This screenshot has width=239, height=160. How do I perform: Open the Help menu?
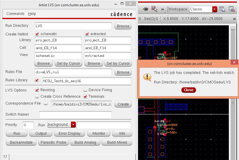(32, 14)
